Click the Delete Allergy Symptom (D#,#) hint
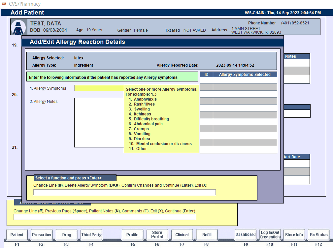Viewport: 333px width, 248px height. click(x=92, y=185)
